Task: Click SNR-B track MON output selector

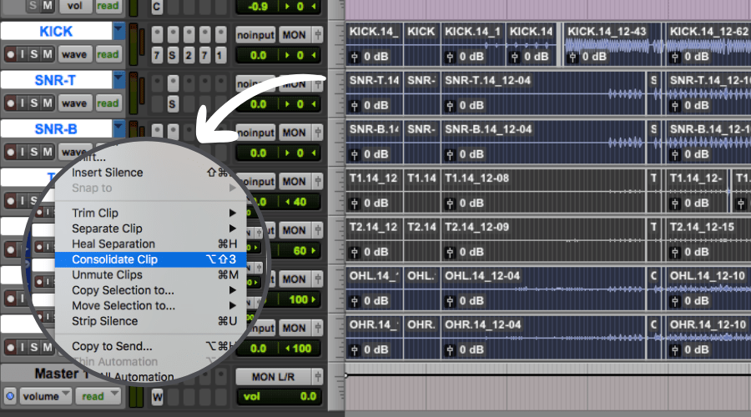Action: click(x=294, y=133)
